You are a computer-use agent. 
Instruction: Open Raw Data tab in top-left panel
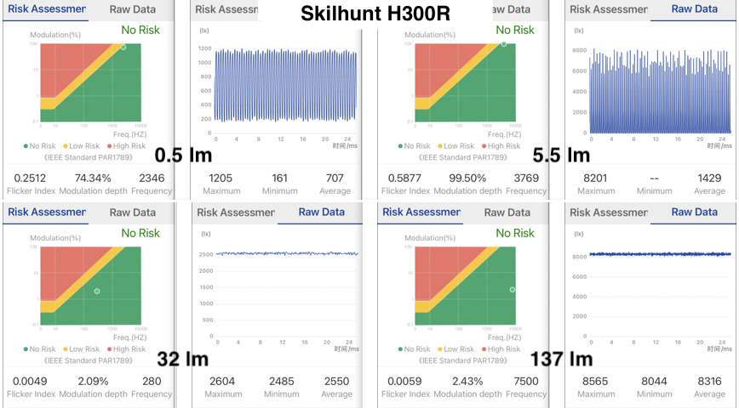pos(132,10)
